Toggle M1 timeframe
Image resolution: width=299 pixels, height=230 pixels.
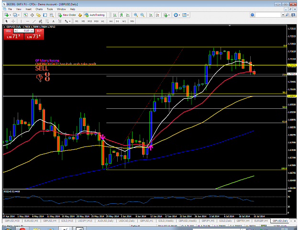click(x=77, y=21)
